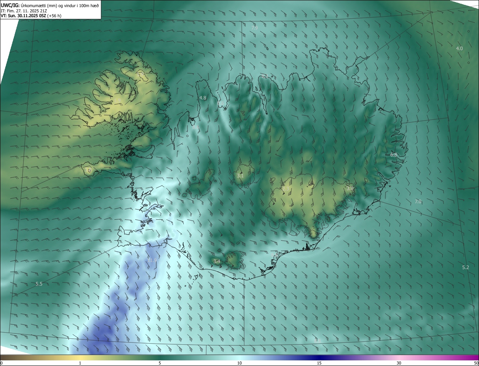Click the color scale tick labeled 10
The height and width of the screenshot is (366, 479).
(239, 363)
